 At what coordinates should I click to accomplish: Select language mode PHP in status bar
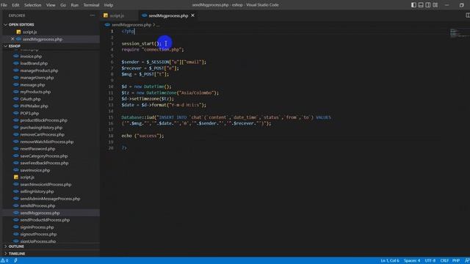[x=456, y=261]
